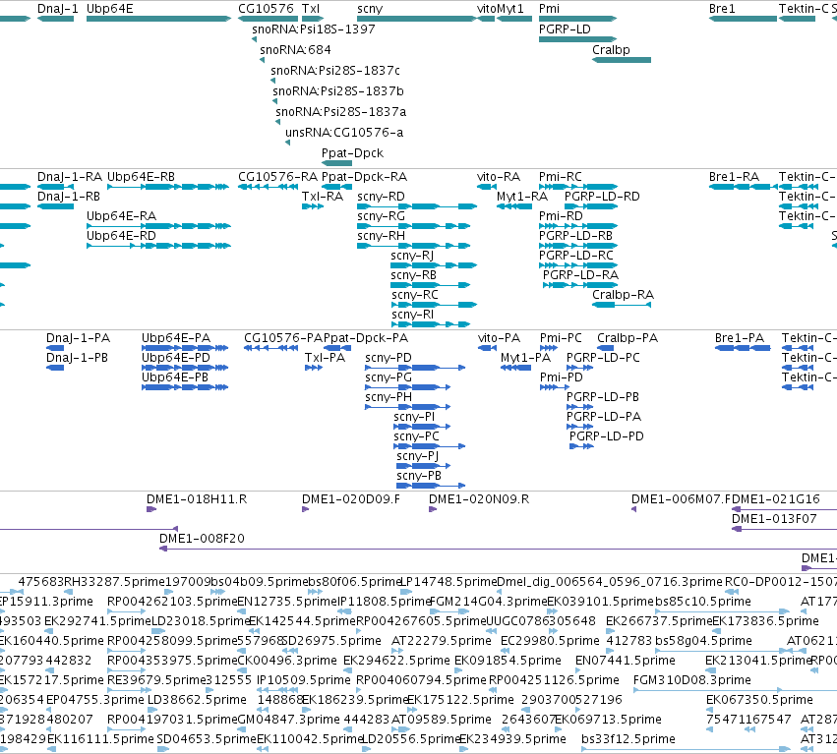Viewport: 837px width, 754px height.
Task: Click the DnaJ-1 gene label
Action: tap(58, 9)
